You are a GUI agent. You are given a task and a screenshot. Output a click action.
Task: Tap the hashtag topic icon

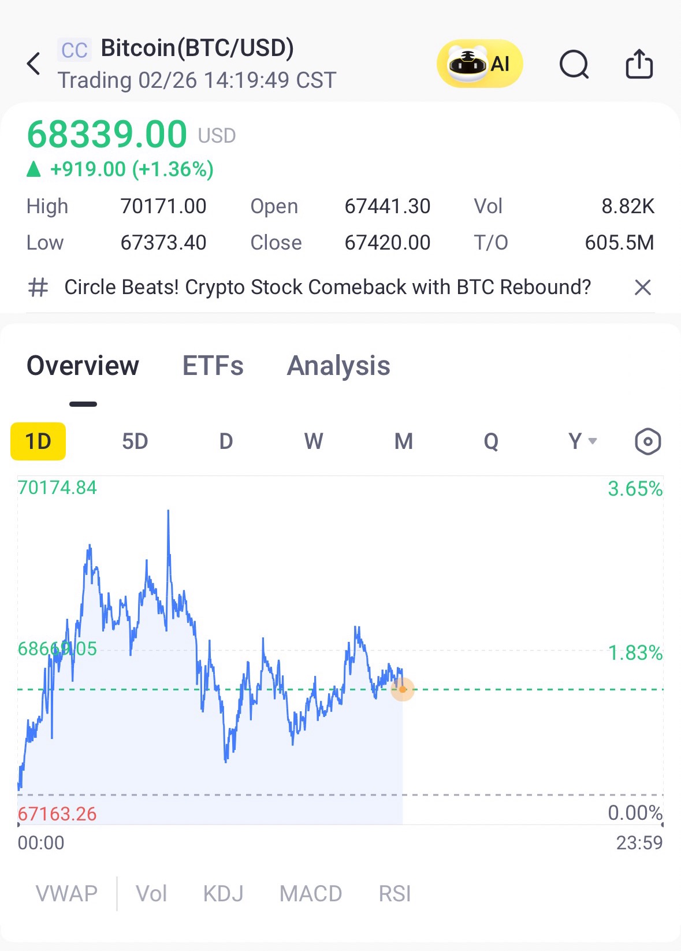click(38, 287)
